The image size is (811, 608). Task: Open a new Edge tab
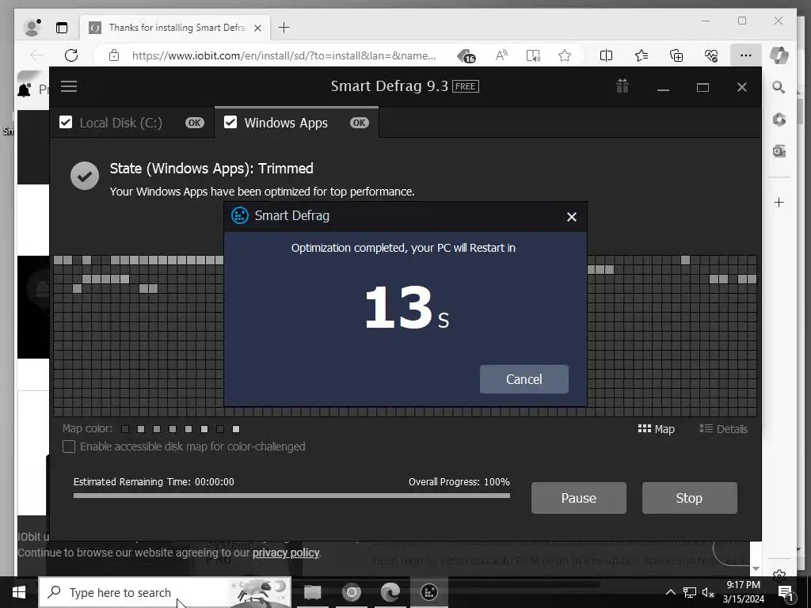[x=284, y=28]
